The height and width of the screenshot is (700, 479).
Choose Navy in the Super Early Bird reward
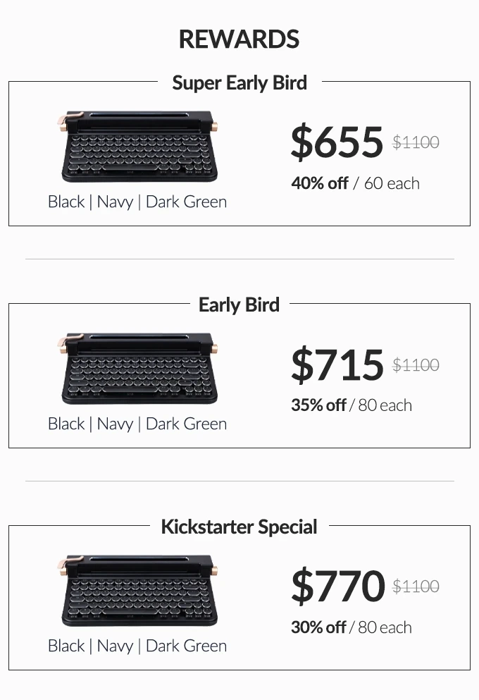[x=115, y=202]
